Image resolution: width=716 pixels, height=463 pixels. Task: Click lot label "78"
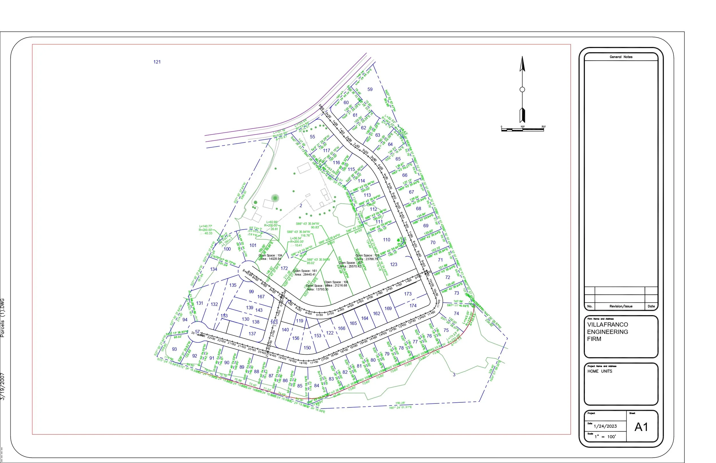coord(401,348)
